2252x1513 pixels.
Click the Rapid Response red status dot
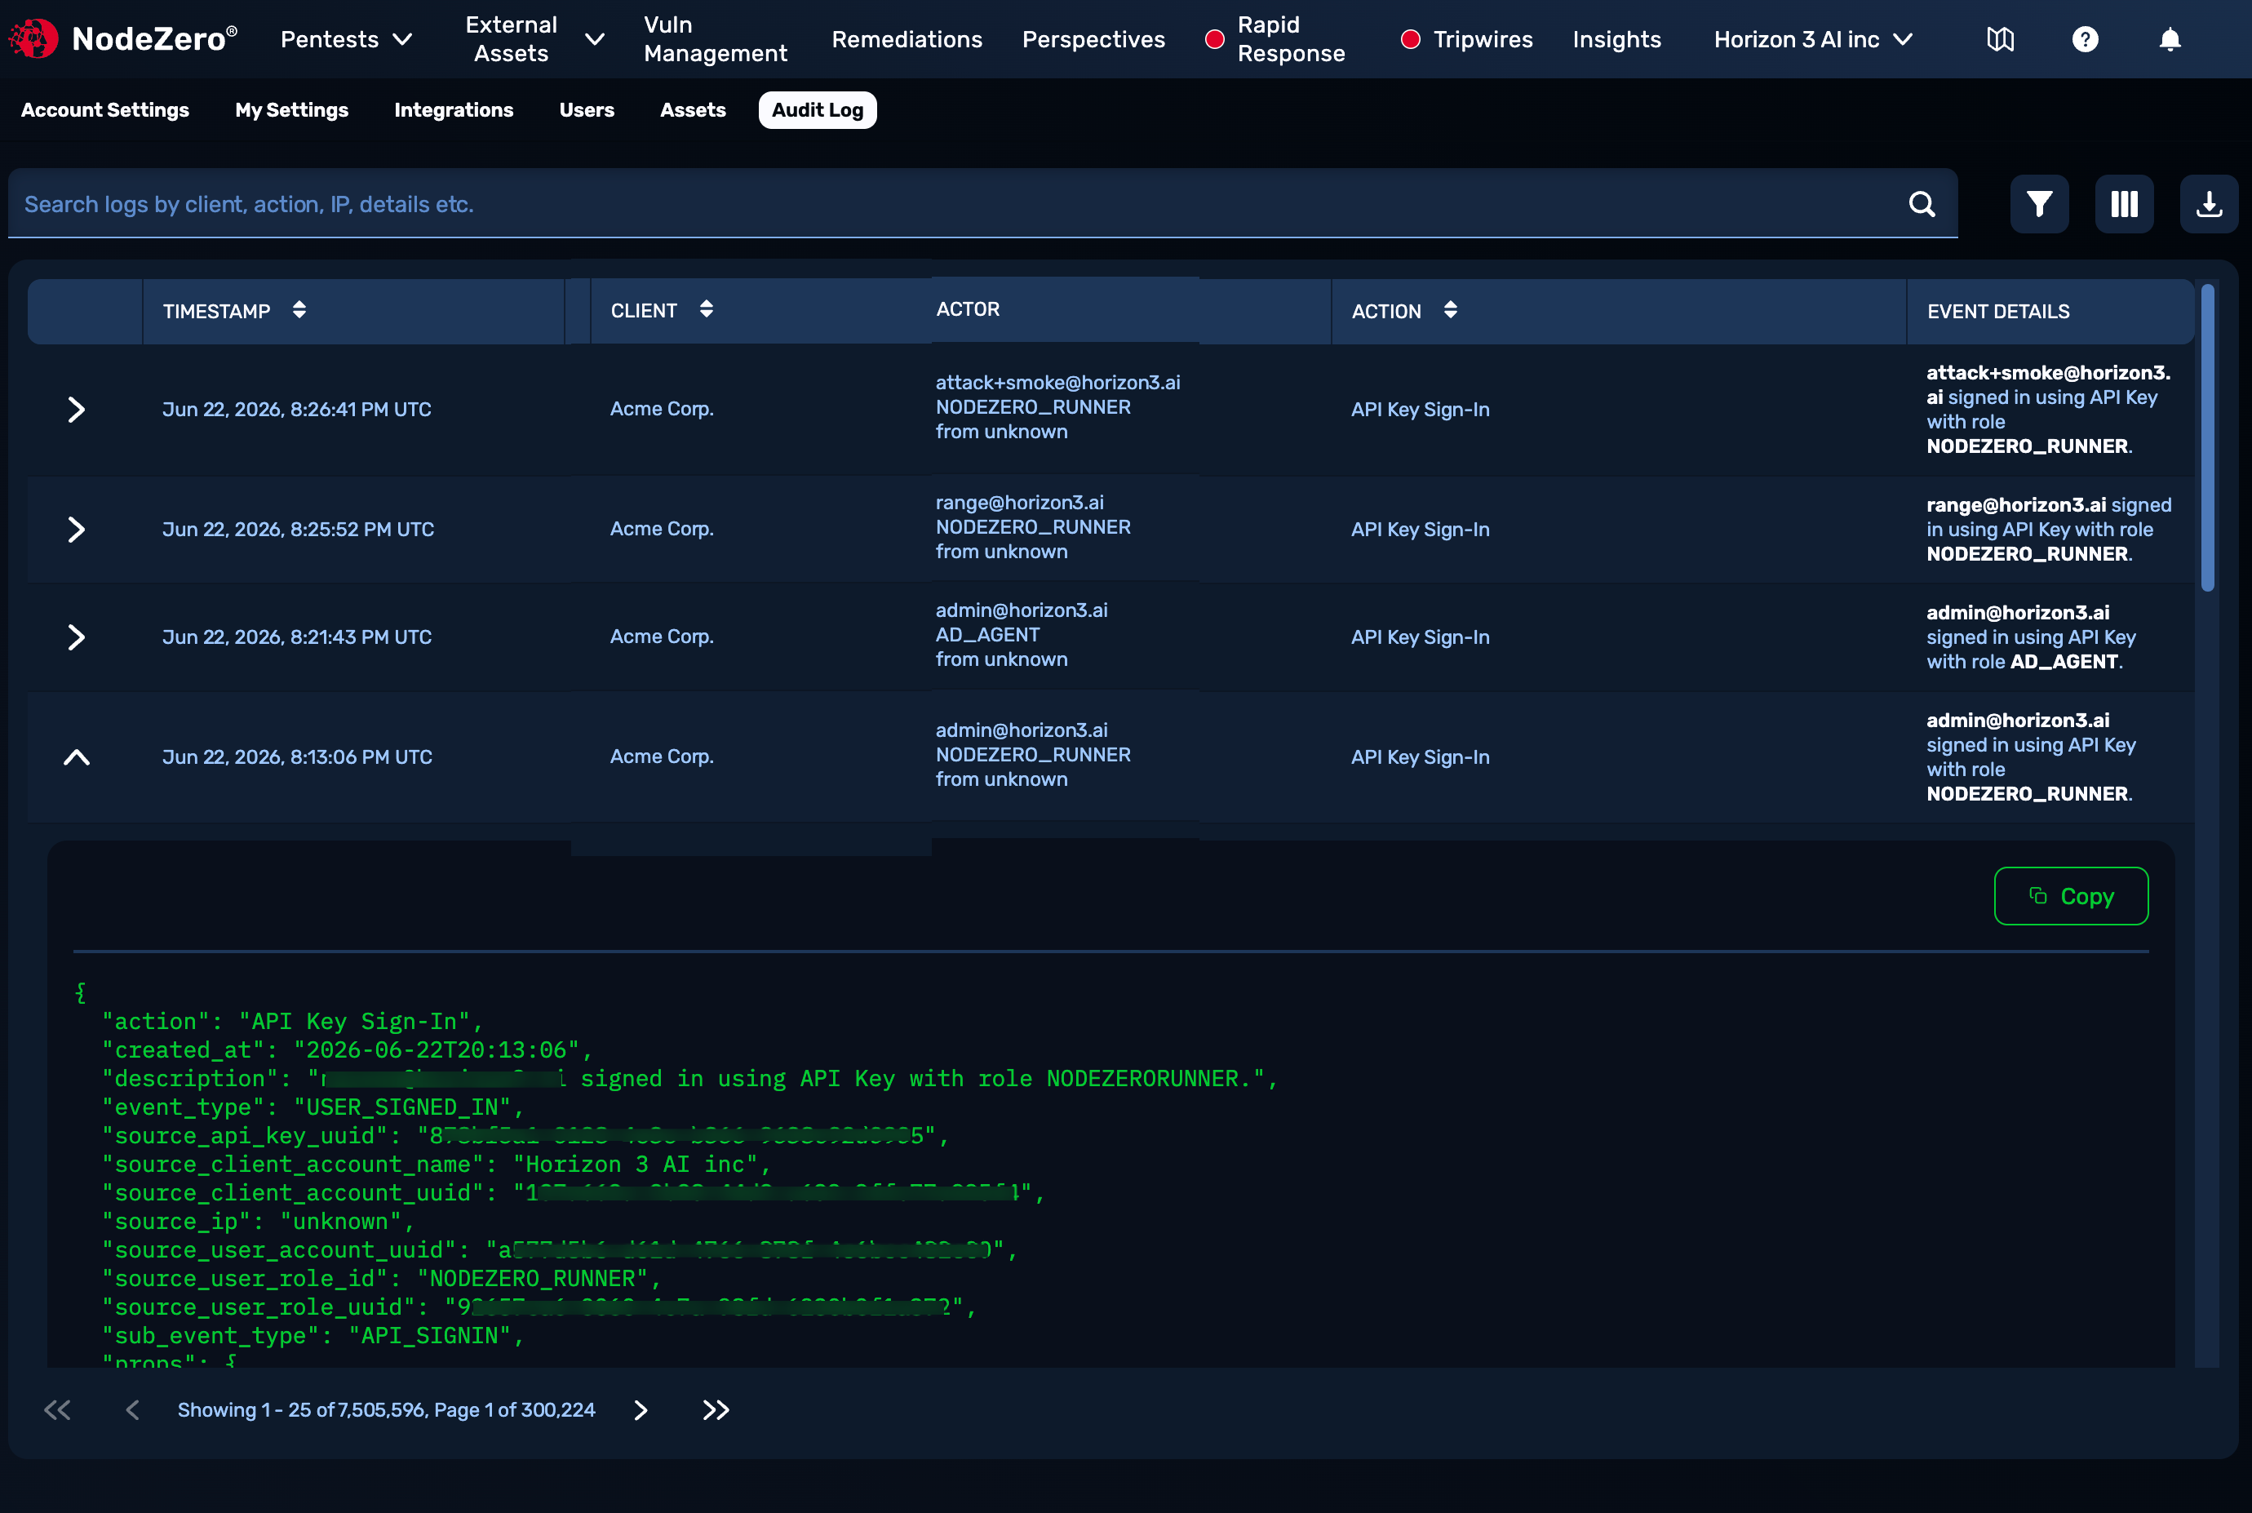point(1215,39)
